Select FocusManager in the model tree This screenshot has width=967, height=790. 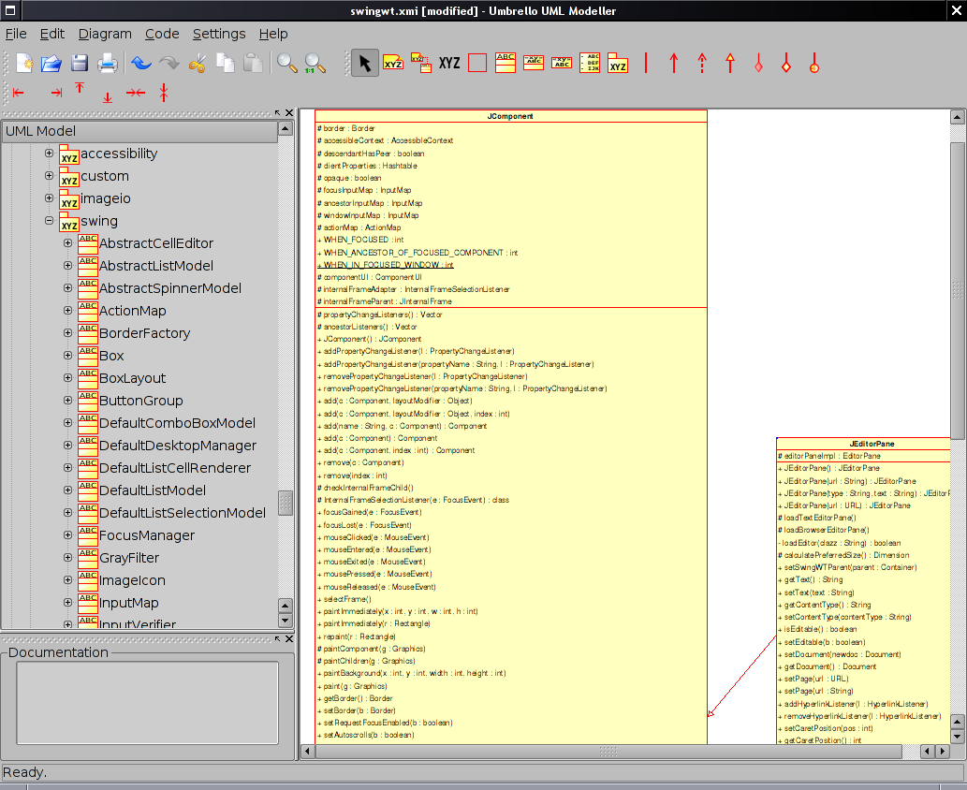147,535
